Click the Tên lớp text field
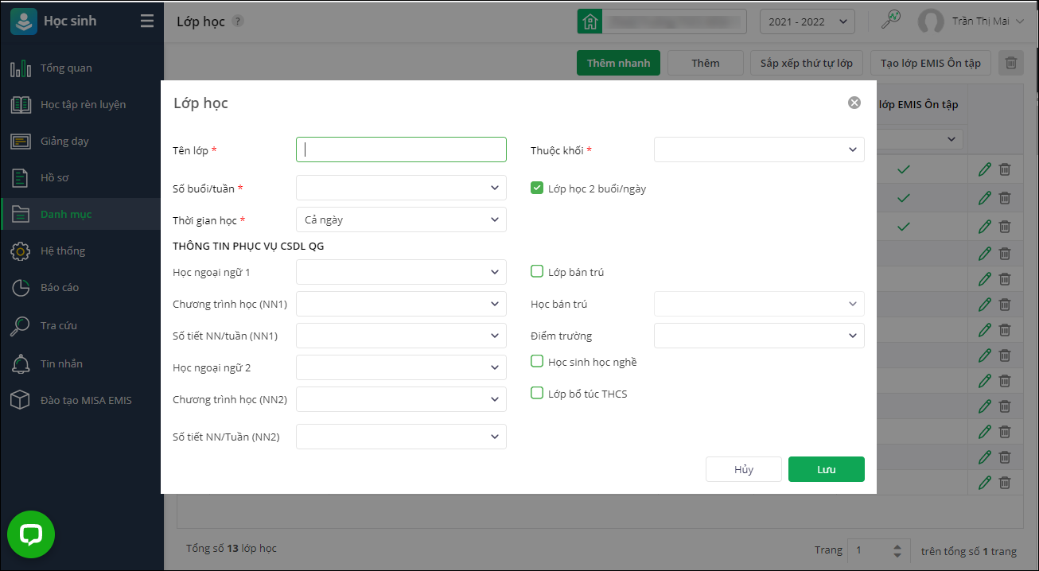Viewport: 1039px width, 571px height. point(401,150)
